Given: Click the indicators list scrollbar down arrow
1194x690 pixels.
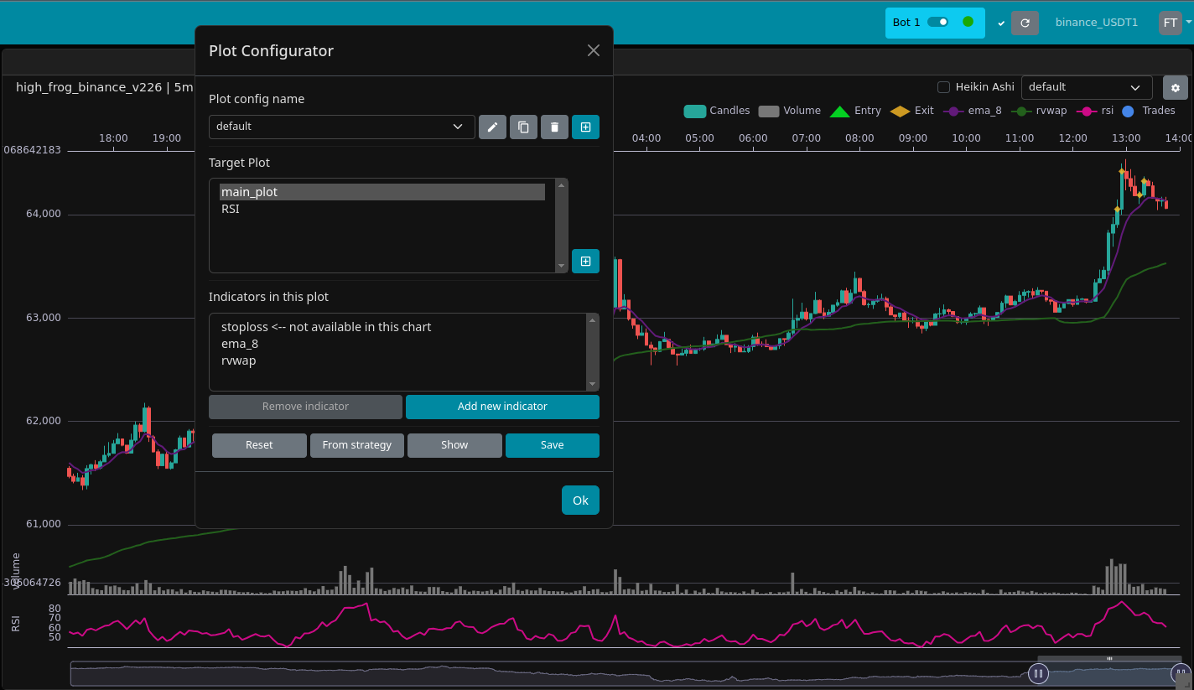Looking at the screenshot, I should 592,383.
